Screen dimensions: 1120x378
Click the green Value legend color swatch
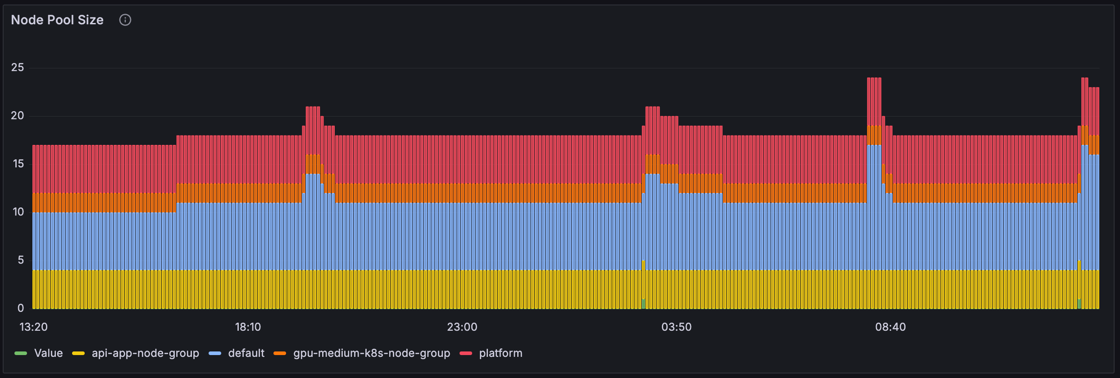(x=21, y=353)
